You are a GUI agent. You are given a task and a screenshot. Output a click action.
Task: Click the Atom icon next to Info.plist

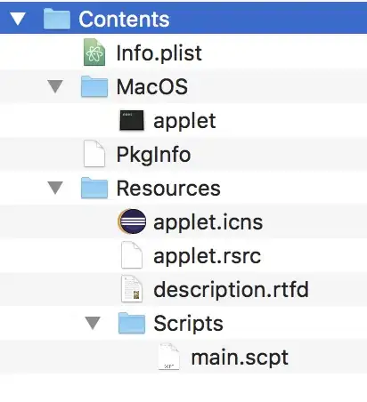[94, 52]
